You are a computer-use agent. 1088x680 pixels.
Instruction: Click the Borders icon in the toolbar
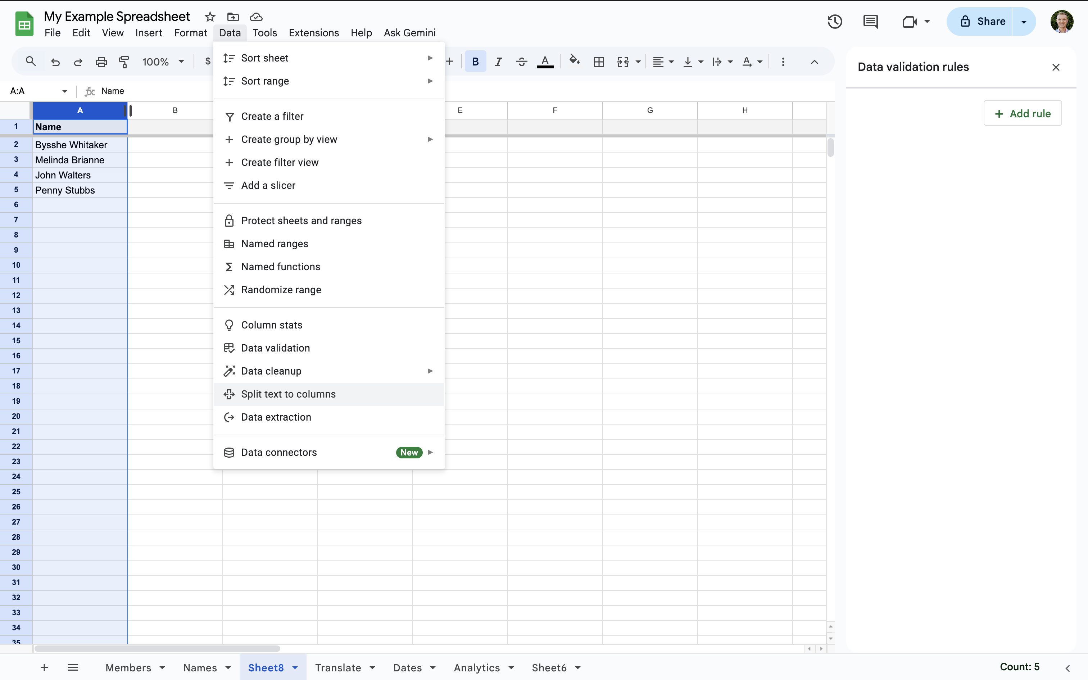tap(598, 62)
